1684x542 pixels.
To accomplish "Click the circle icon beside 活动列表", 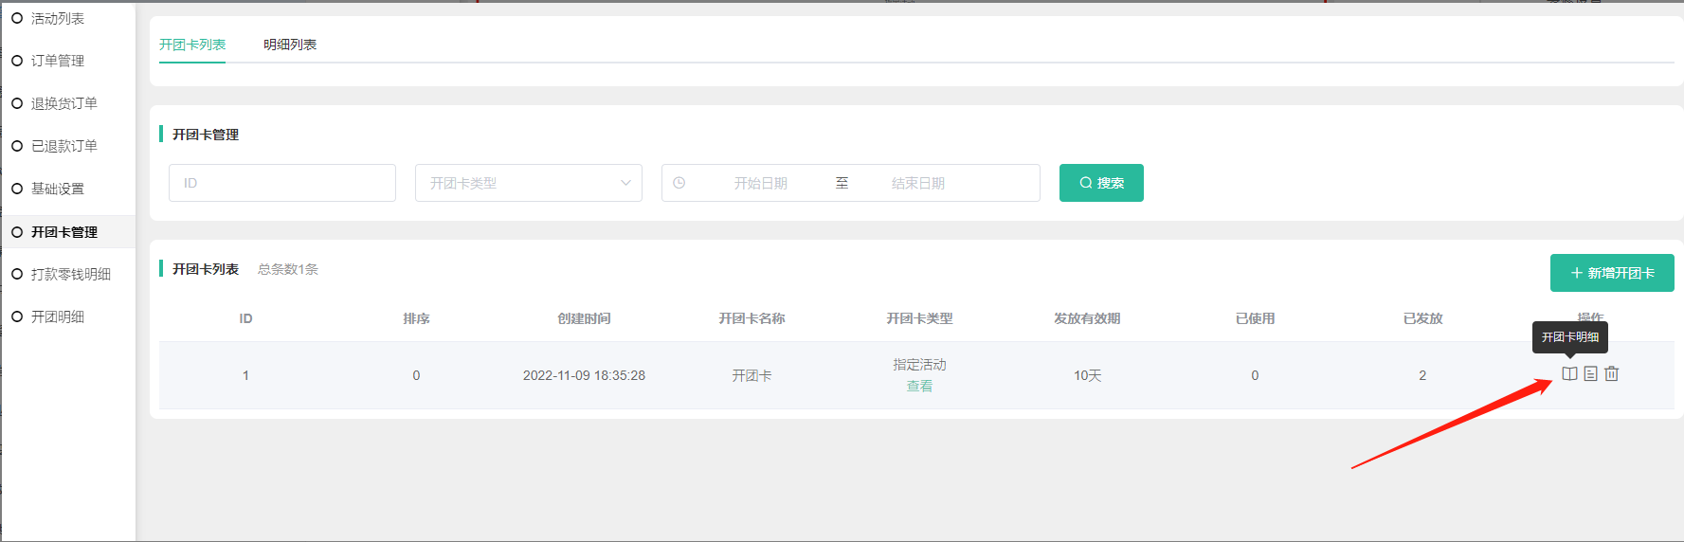I will (17, 18).
